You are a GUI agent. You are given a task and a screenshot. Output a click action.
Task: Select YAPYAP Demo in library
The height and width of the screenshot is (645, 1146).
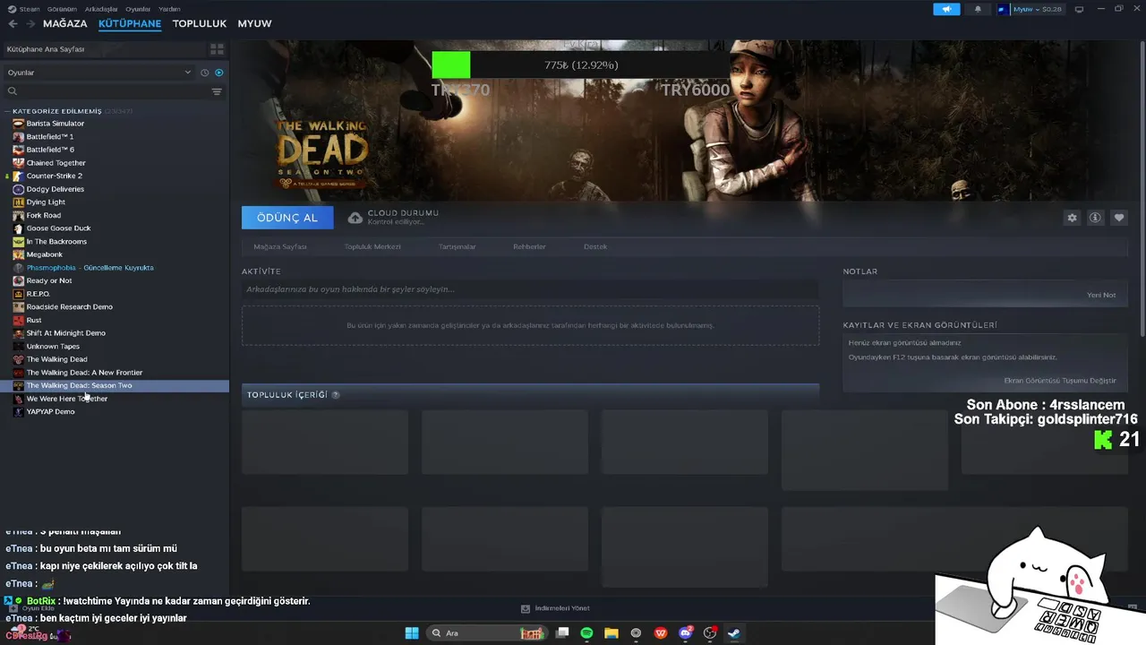click(115, 412)
